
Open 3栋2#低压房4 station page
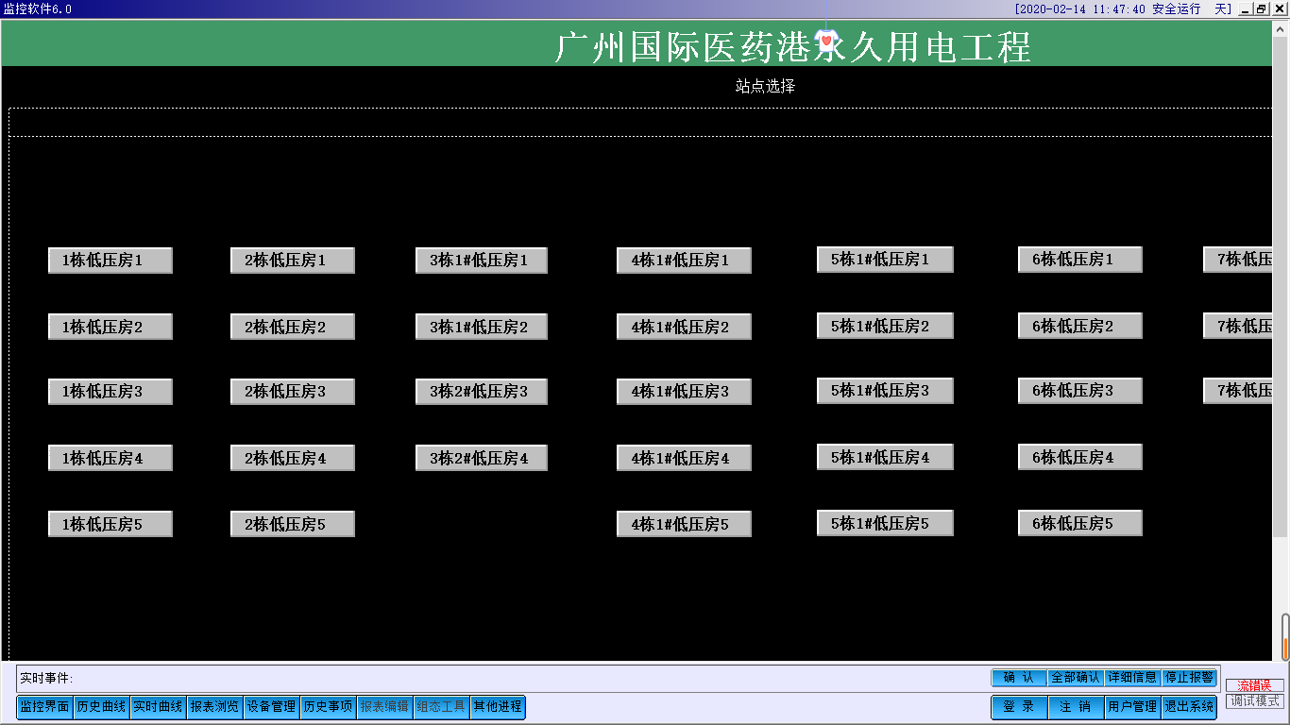pos(481,459)
